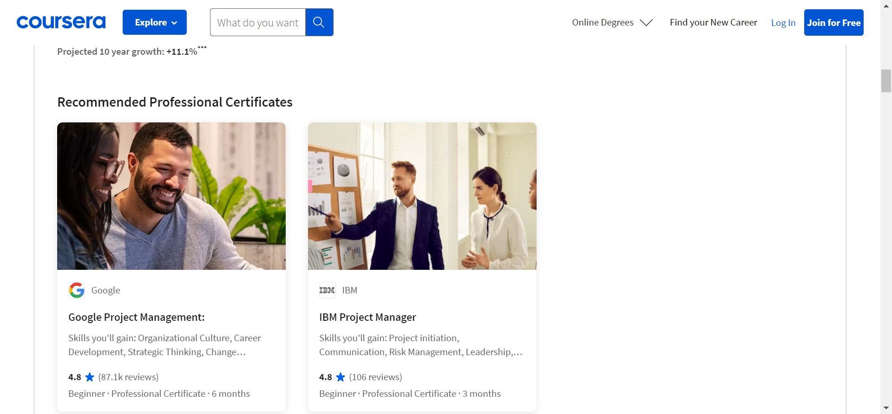Expand the Online Degrees menu
This screenshot has width=892, height=414.
(x=603, y=22)
